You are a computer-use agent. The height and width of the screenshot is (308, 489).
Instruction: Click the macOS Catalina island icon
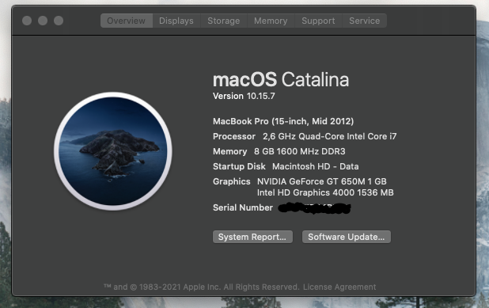tap(113, 151)
